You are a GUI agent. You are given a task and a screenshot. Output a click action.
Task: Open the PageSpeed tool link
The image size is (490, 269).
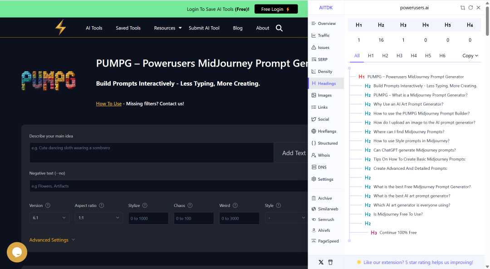325,241
